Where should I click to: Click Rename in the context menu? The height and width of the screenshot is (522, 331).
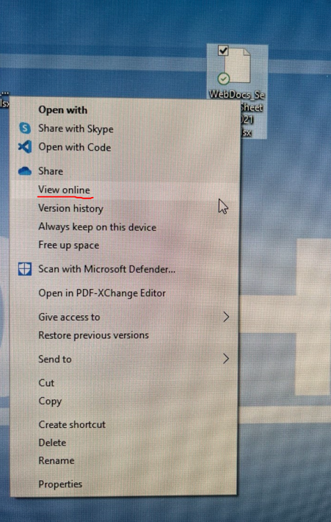tap(57, 460)
